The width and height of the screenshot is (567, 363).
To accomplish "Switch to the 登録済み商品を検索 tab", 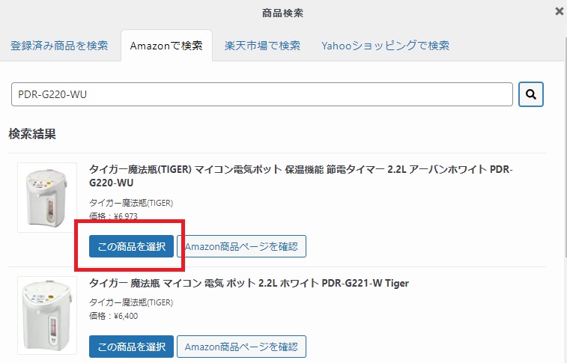I will click(59, 46).
